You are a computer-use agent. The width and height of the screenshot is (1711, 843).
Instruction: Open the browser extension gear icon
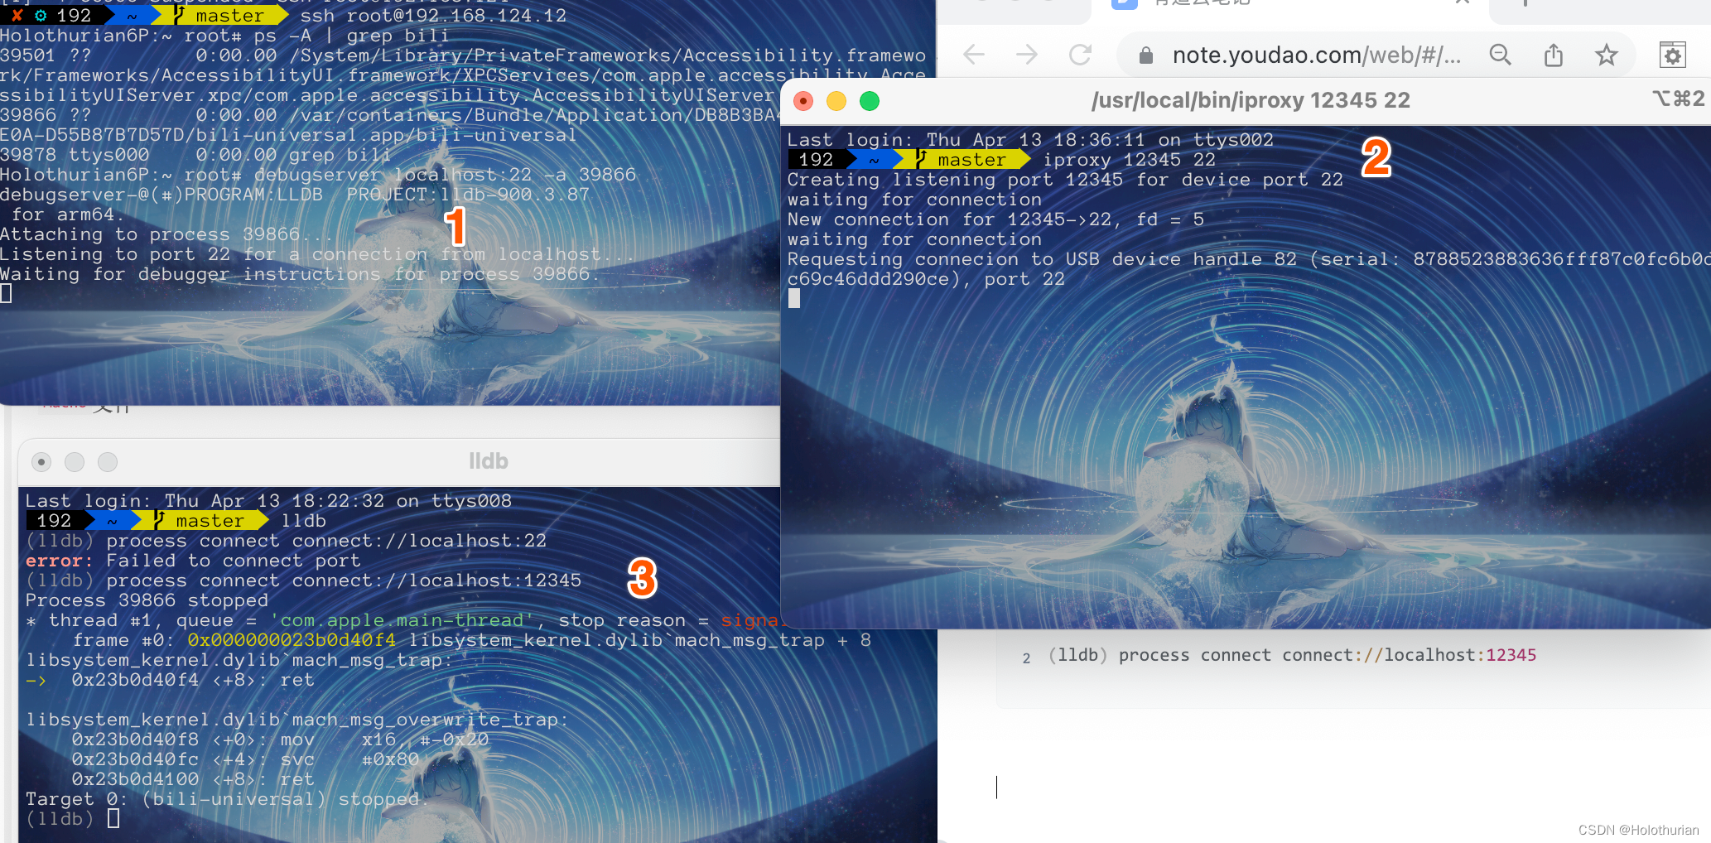pos(1673,55)
